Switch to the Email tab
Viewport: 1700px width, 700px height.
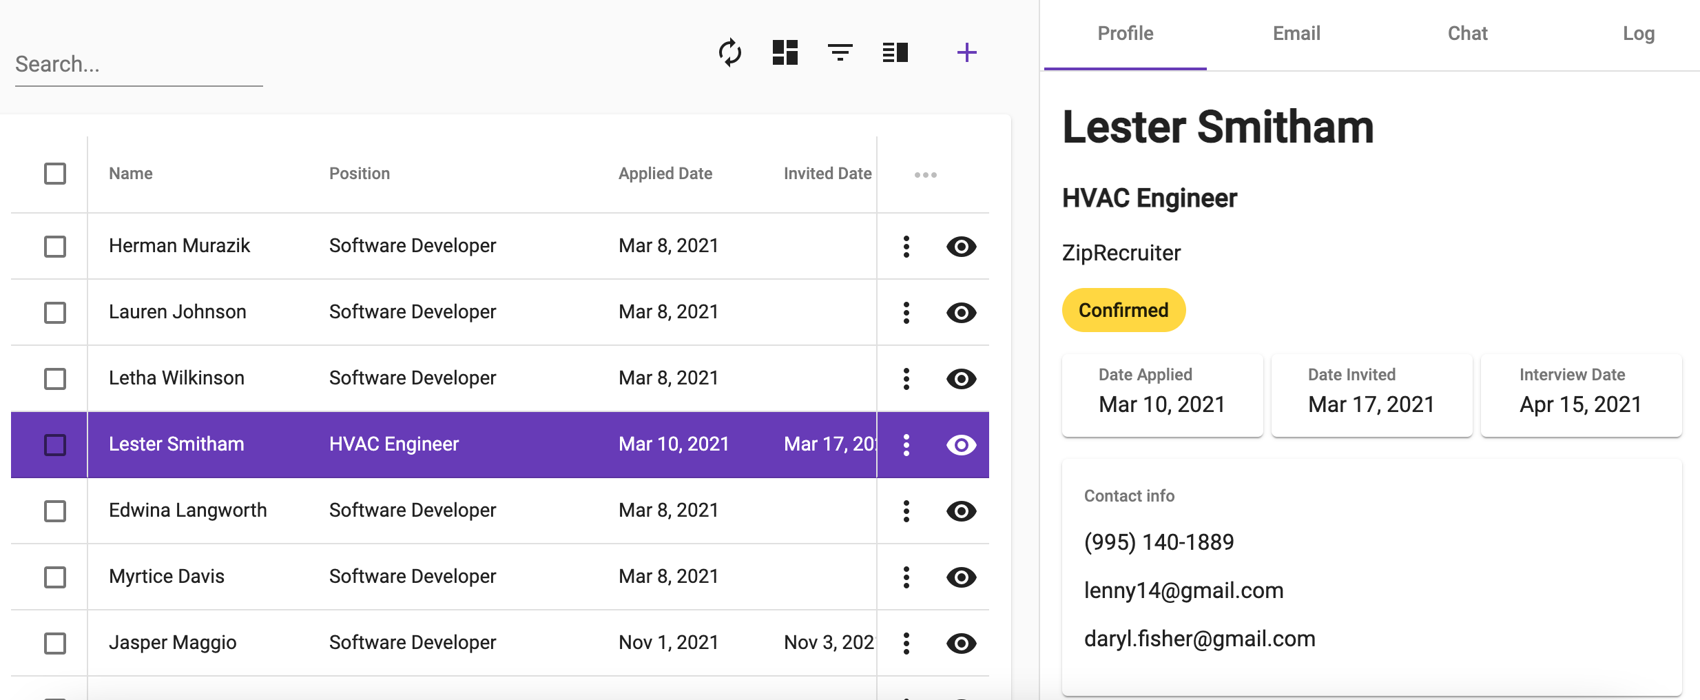tap(1296, 34)
